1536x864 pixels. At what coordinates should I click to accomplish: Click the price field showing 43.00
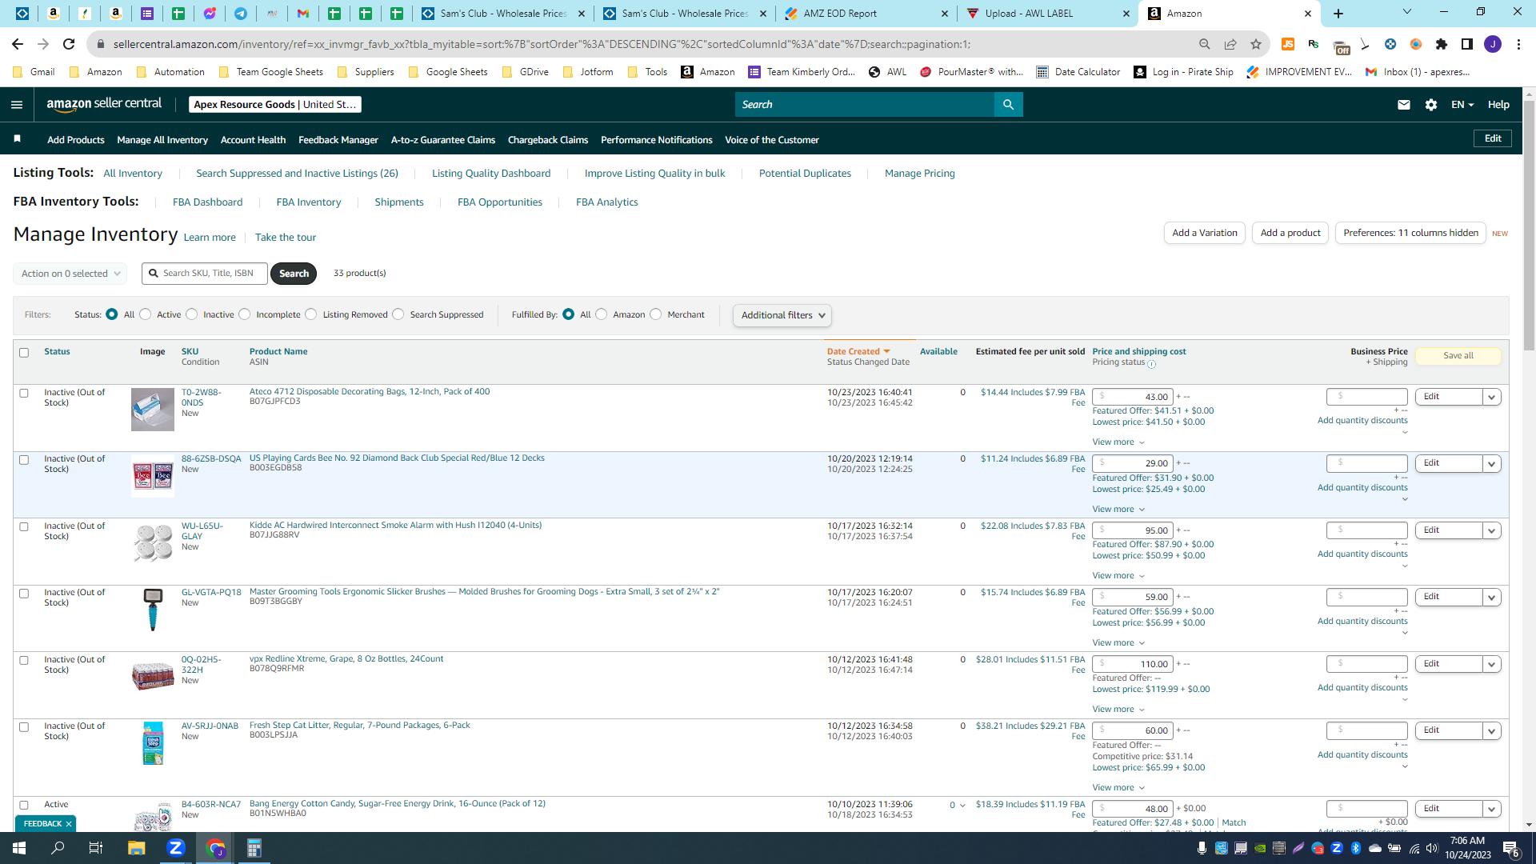(1133, 397)
